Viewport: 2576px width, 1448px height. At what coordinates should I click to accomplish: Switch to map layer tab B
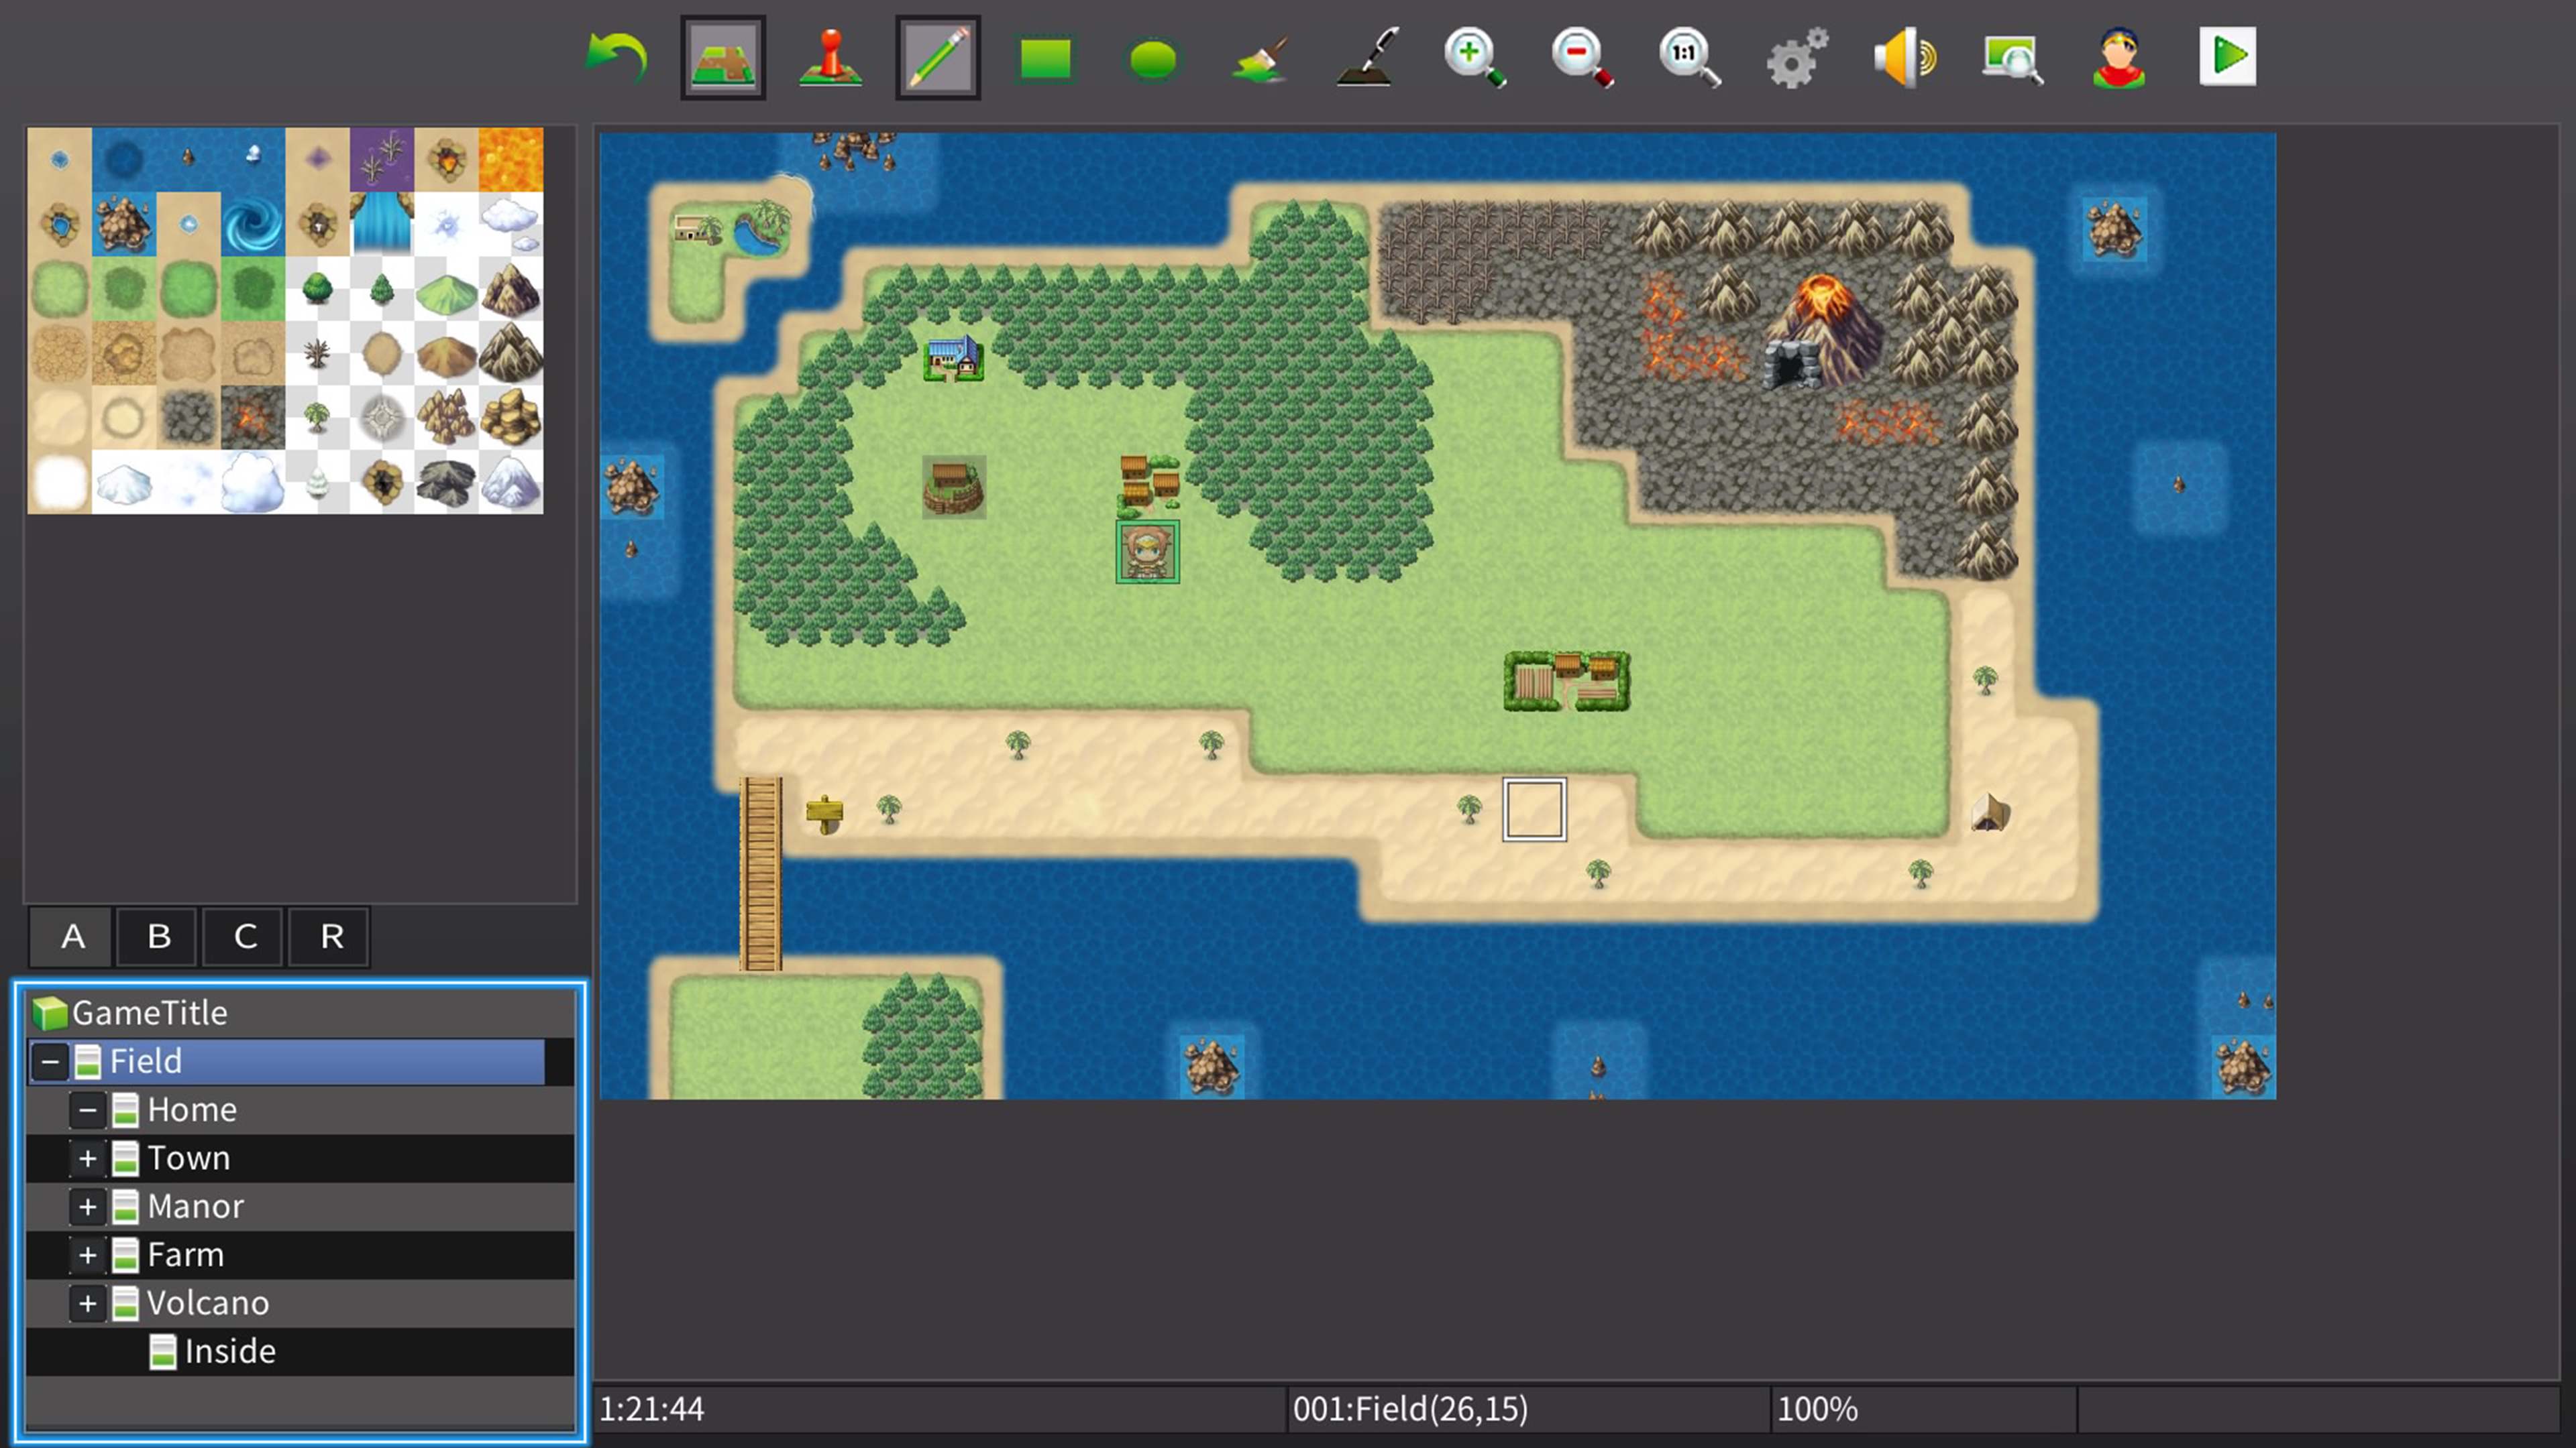coord(158,935)
